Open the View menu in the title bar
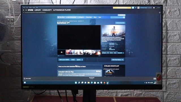 pyautogui.click(x=27, y=8)
